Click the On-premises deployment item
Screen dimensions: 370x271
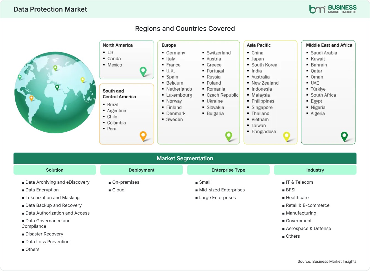(x=126, y=182)
